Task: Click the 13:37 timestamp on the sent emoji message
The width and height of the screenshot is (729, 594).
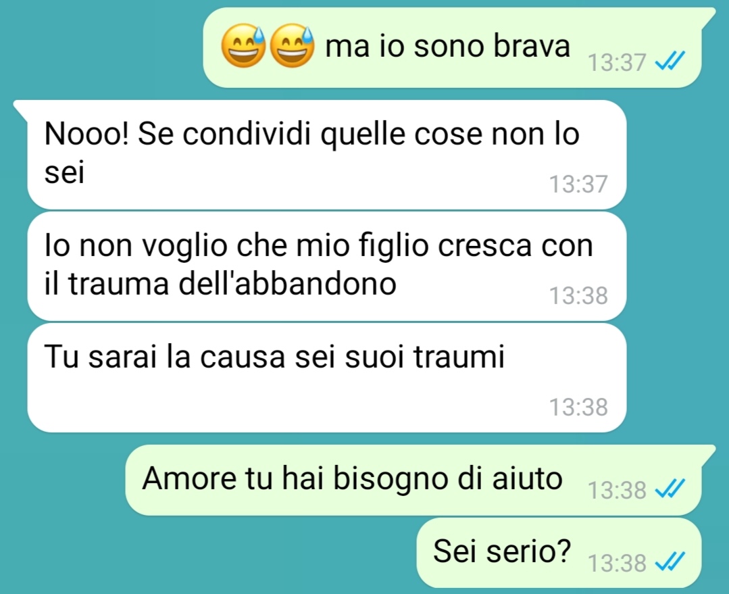Action: [617, 62]
